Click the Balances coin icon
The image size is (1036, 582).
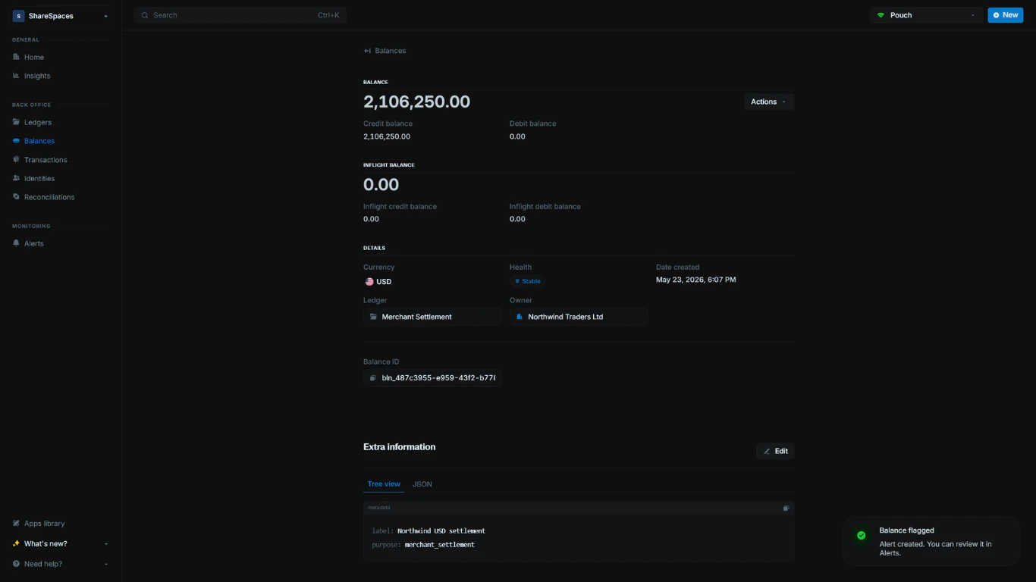pyautogui.click(x=17, y=141)
